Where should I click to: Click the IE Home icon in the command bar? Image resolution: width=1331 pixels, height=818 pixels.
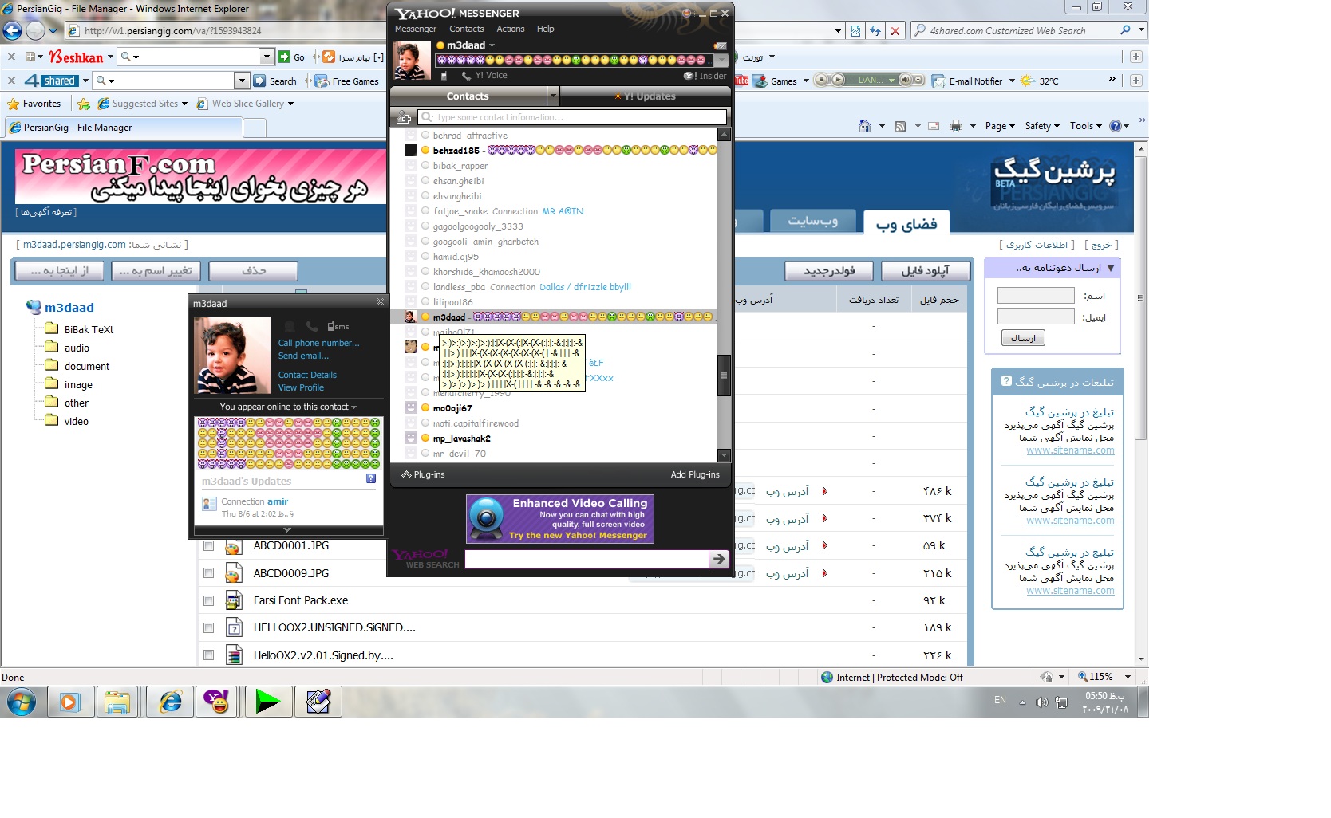coord(864,126)
